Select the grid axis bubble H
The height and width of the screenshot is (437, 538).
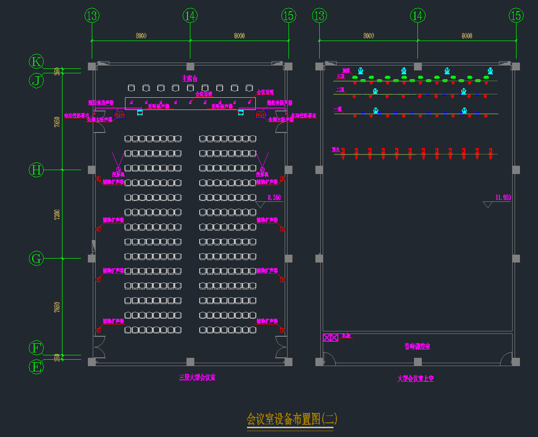click(36, 170)
